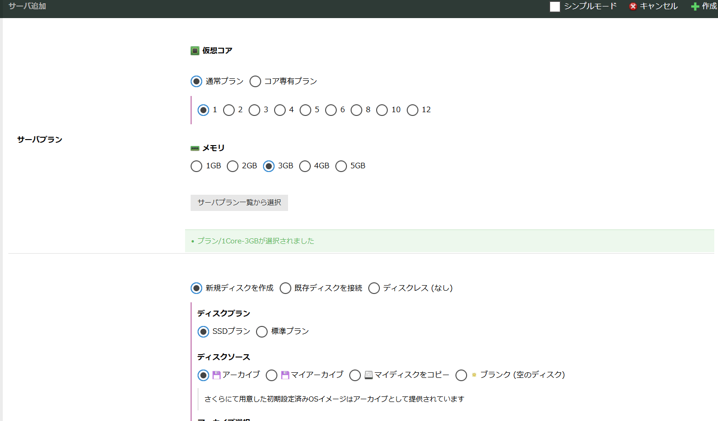Pick 12 virtual cores
This screenshot has height=421, width=718.
(412, 110)
